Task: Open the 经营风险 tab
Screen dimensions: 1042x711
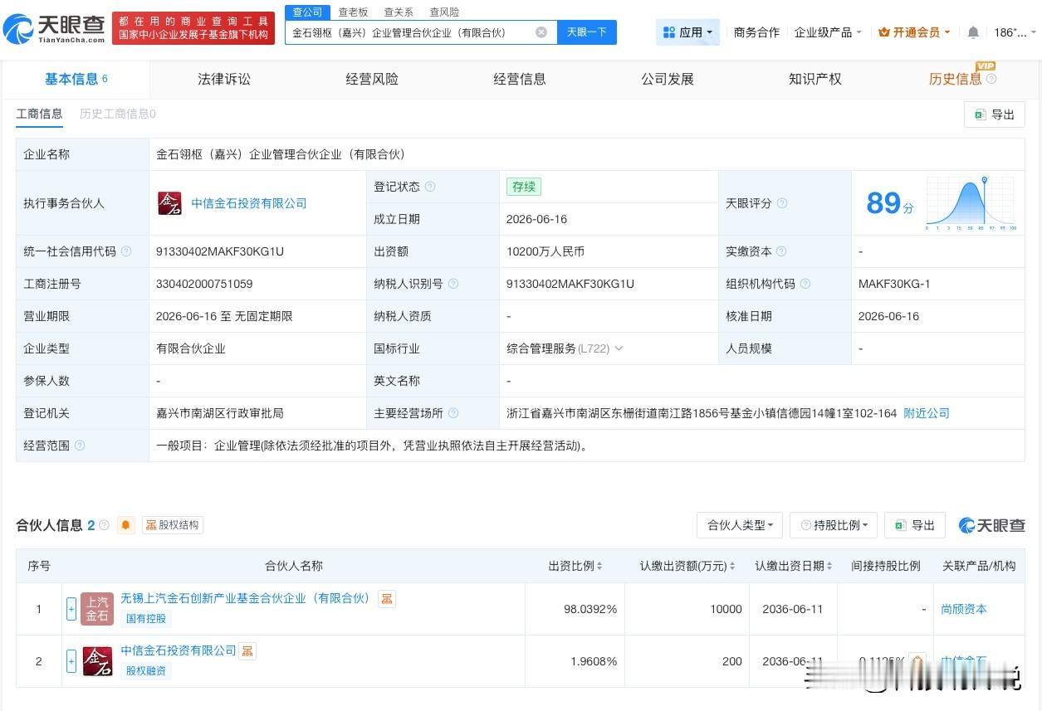Action: tap(372, 79)
